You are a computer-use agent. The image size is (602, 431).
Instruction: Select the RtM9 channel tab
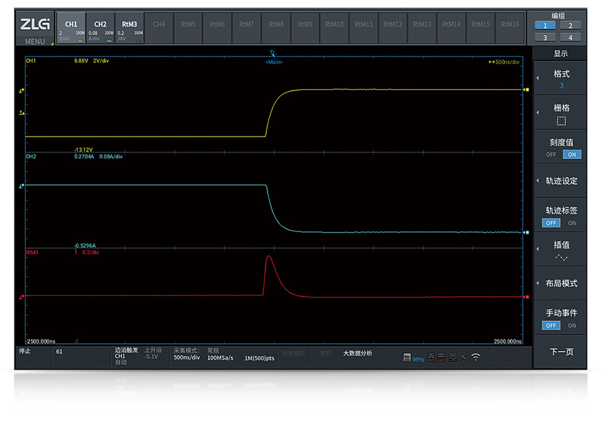305,28
